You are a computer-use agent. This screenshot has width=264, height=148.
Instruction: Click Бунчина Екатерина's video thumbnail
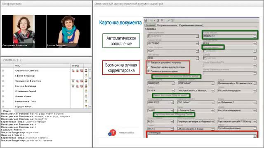pos(68,31)
